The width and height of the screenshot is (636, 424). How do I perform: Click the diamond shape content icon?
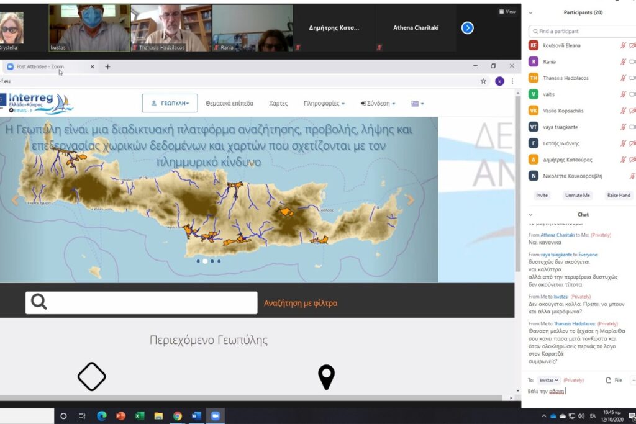pos(91,376)
